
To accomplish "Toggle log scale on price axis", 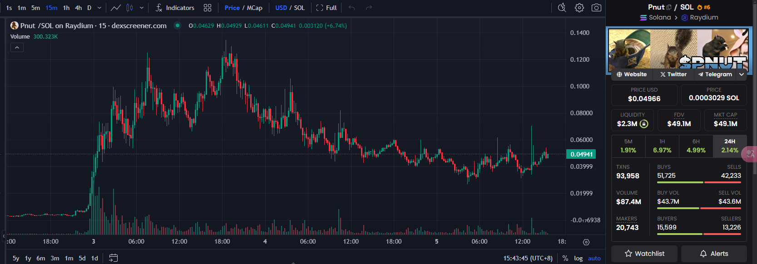I will click(x=578, y=258).
